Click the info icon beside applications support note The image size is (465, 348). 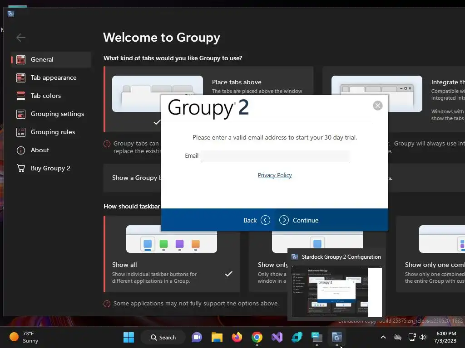(107, 304)
